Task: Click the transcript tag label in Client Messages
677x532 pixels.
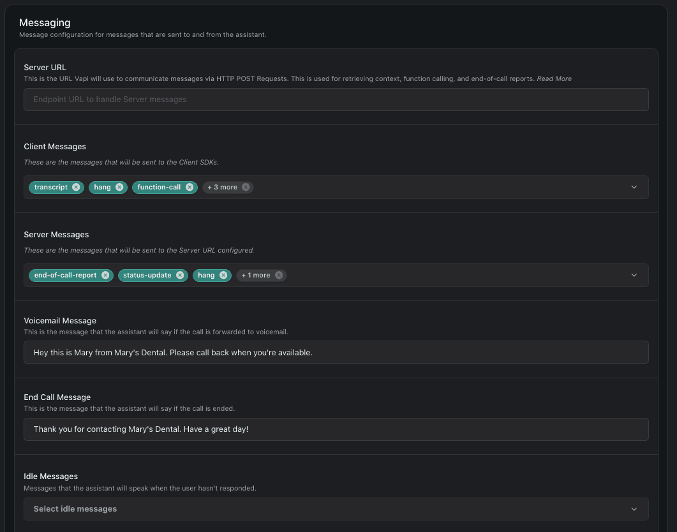Action: (x=50, y=188)
